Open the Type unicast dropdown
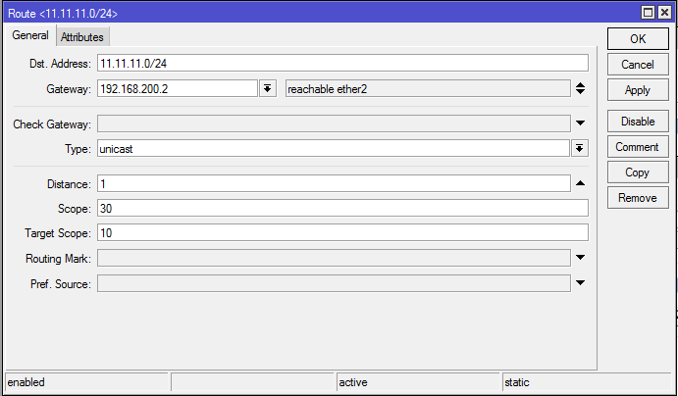Image resolution: width=678 pixels, height=396 pixels. pyautogui.click(x=580, y=148)
